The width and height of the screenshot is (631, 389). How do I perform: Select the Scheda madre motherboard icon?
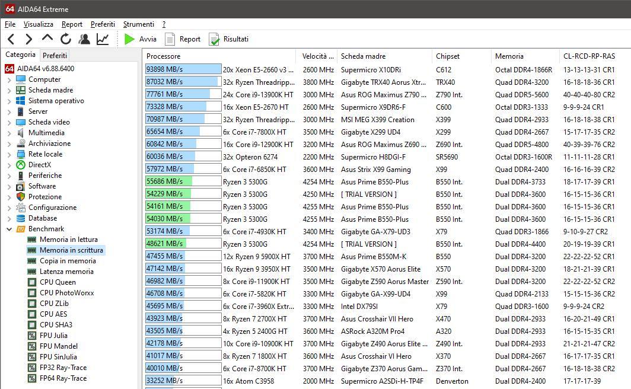tap(21, 90)
